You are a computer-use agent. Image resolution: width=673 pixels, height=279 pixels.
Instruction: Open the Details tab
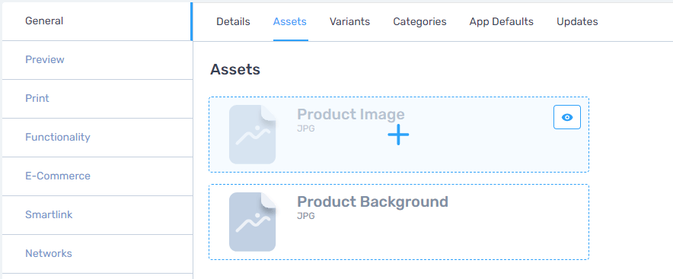click(233, 21)
